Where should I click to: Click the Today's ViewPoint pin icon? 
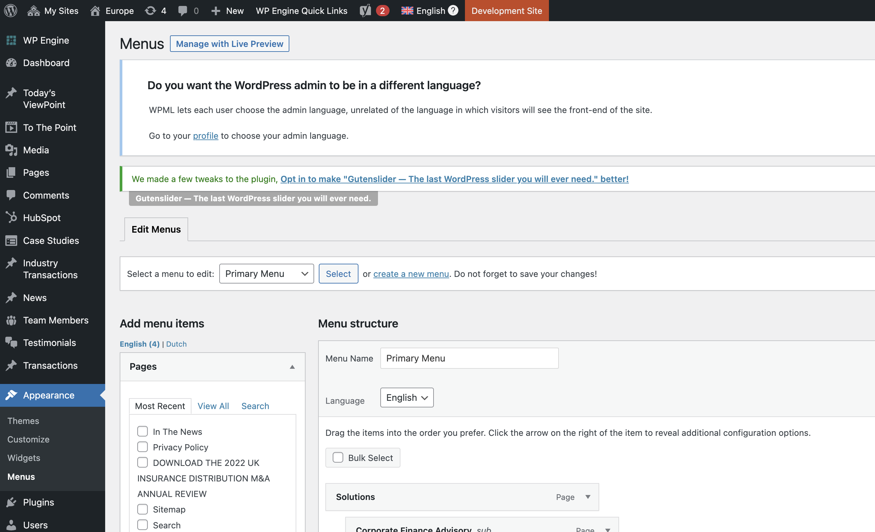tap(11, 93)
